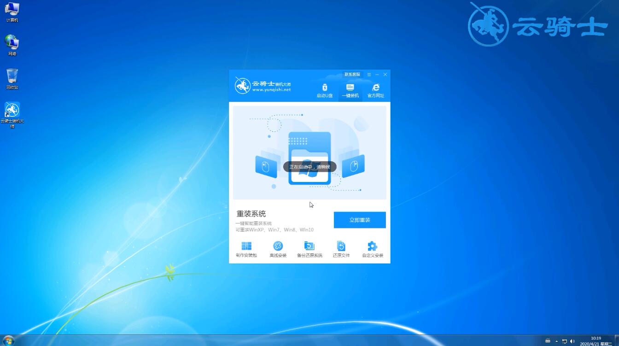
Task: Open the 自定义安装 gear icon
Action: [373, 249]
